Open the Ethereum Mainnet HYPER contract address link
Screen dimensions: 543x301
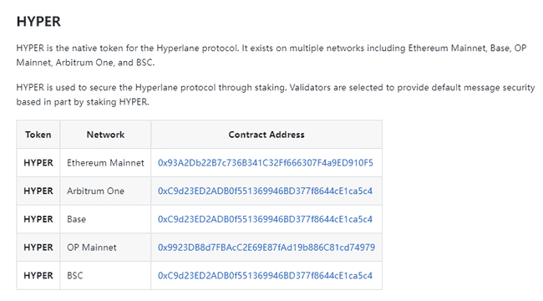point(266,163)
